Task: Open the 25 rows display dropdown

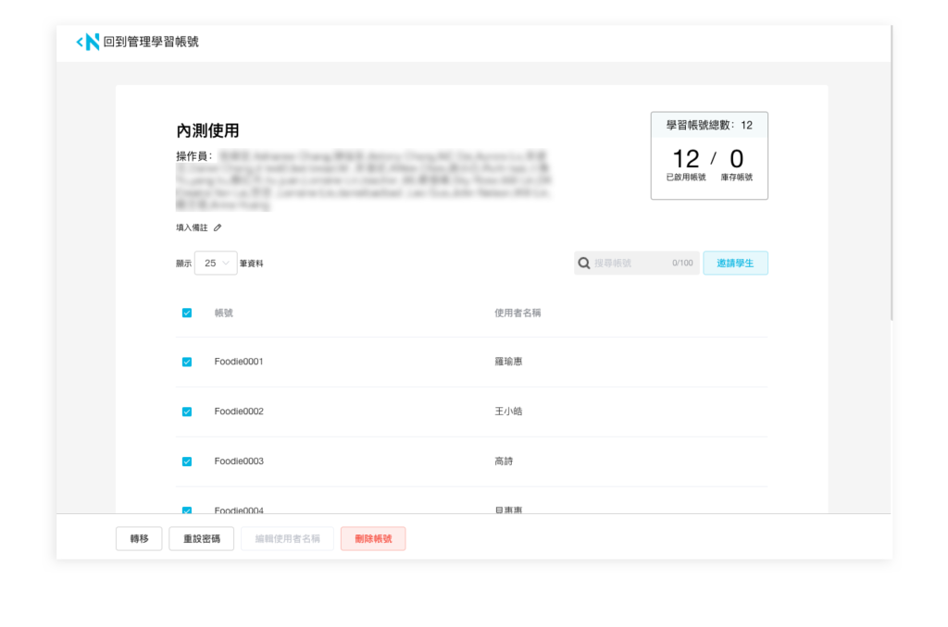Action: tap(216, 264)
